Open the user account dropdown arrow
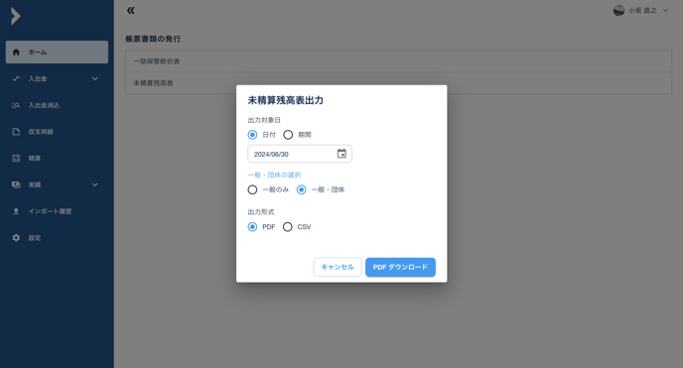The height and width of the screenshot is (368, 683). [665, 11]
